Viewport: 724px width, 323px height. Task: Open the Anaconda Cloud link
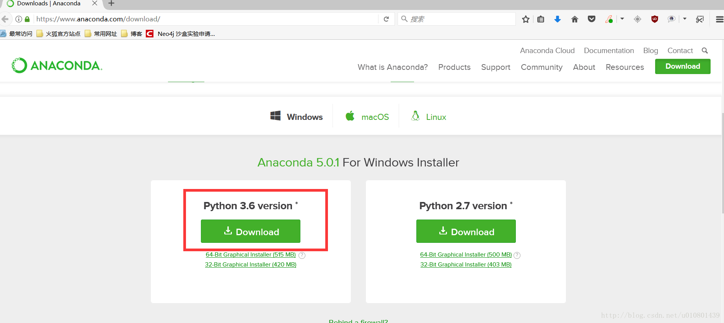(547, 50)
